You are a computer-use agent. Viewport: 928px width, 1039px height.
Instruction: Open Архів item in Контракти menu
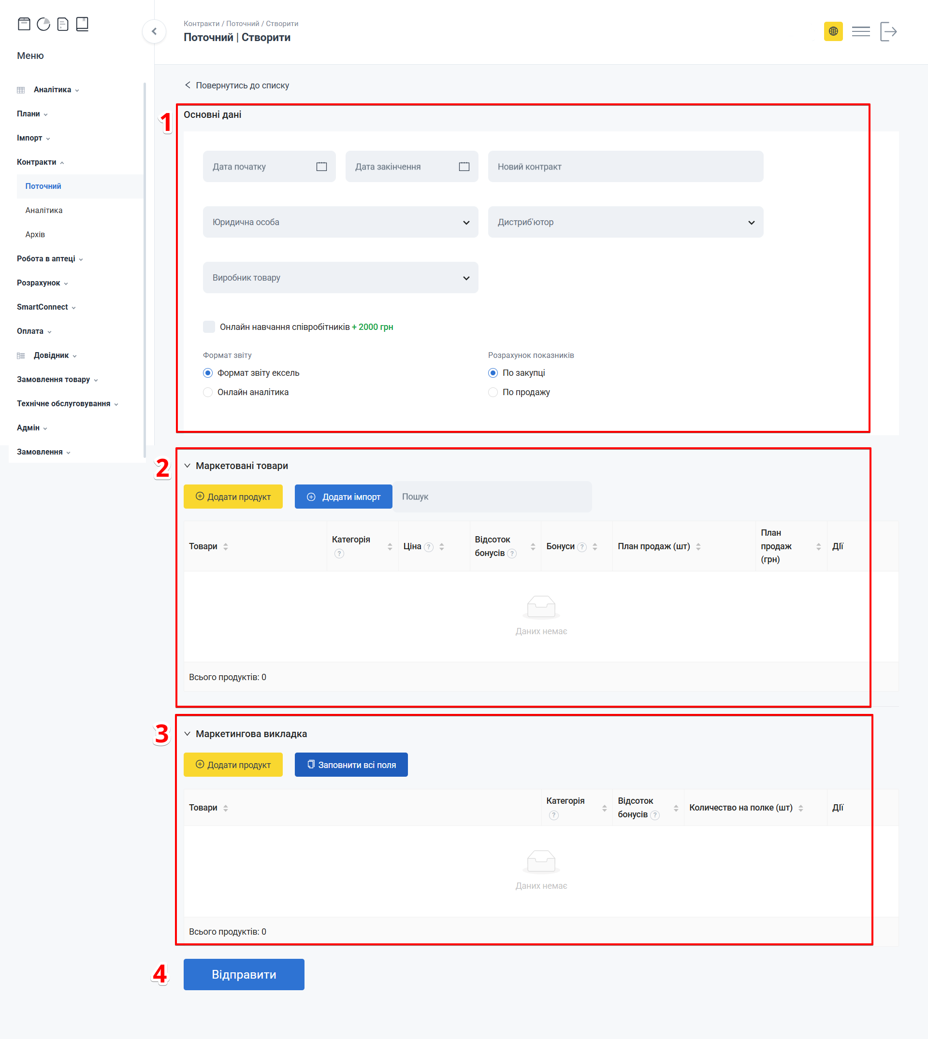coord(35,234)
